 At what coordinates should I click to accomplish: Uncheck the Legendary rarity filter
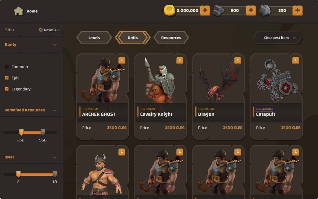click(7, 89)
